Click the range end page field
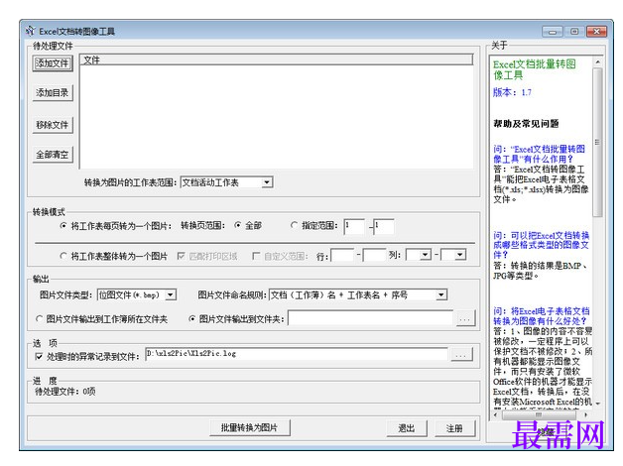The image size is (623, 466). 384,227
